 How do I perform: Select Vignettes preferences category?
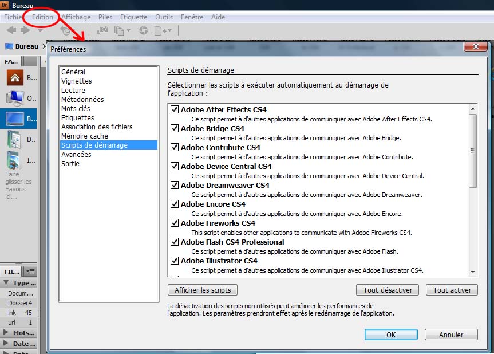pyautogui.click(x=77, y=81)
